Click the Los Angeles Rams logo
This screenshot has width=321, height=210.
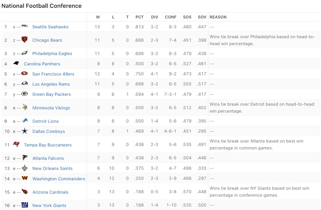coord(25,84)
